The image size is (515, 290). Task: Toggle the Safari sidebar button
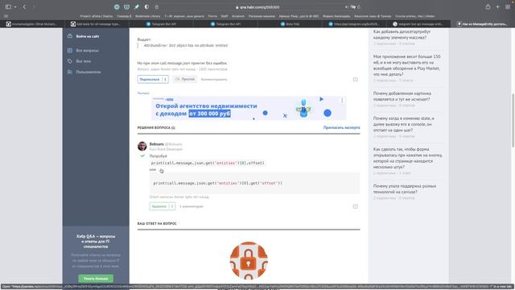click(x=8, y=6)
